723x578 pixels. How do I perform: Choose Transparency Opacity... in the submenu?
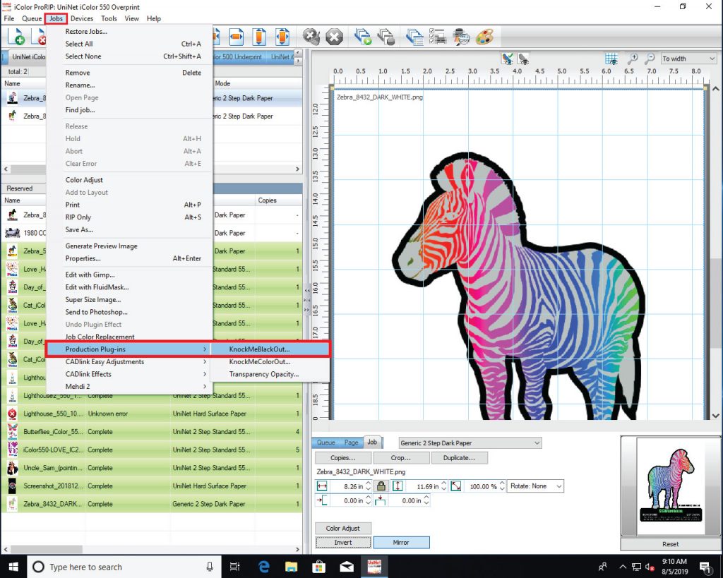[270, 374]
